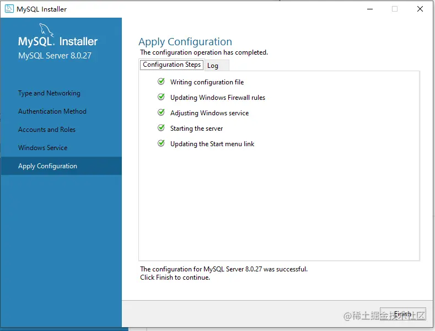This screenshot has height=331, width=435.
Task: Click the Writing configuration file step text
Action: [207, 82]
